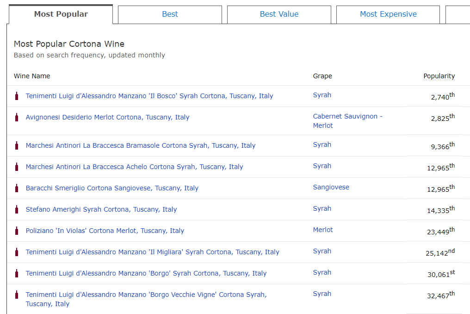Click the Grape column header
The image size is (470, 314).
(x=322, y=76)
